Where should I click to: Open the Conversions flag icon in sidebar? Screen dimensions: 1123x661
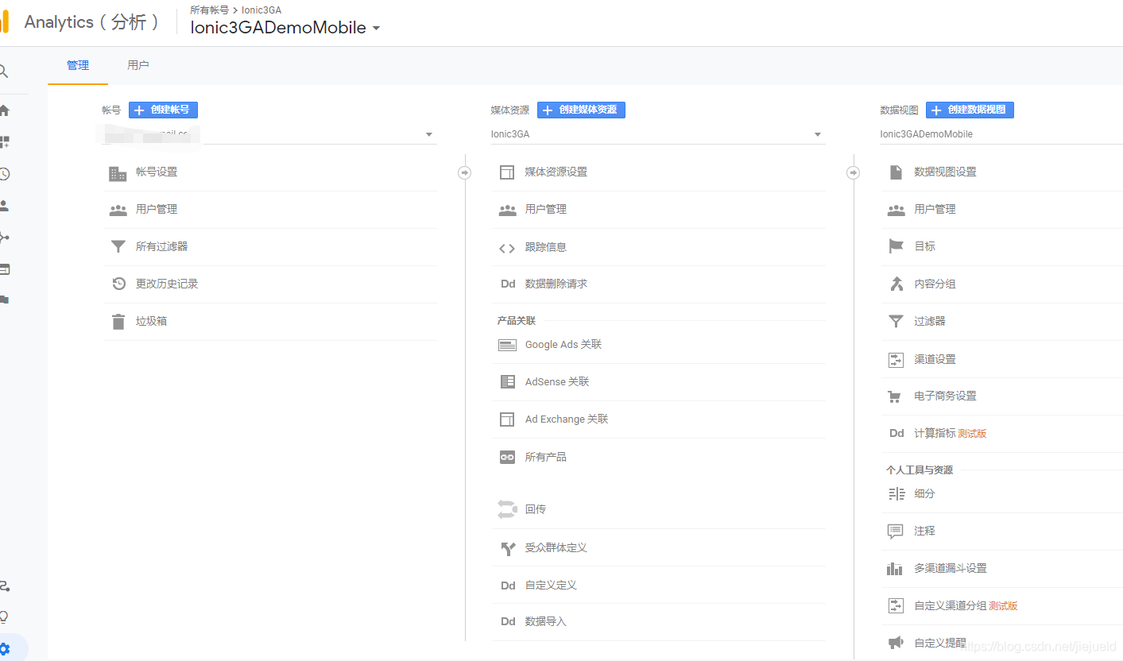pyautogui.click(x=4, y=300)
